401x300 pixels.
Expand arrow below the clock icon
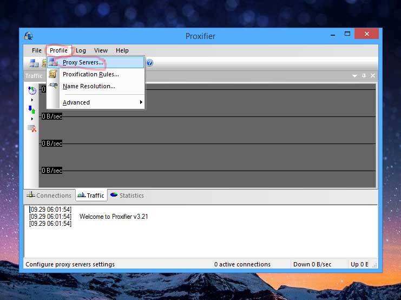tap(32, 100)
